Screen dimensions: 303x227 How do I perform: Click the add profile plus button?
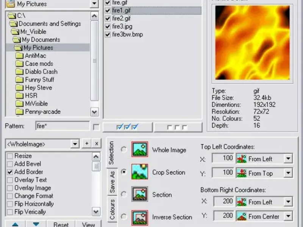click(87, 144)
